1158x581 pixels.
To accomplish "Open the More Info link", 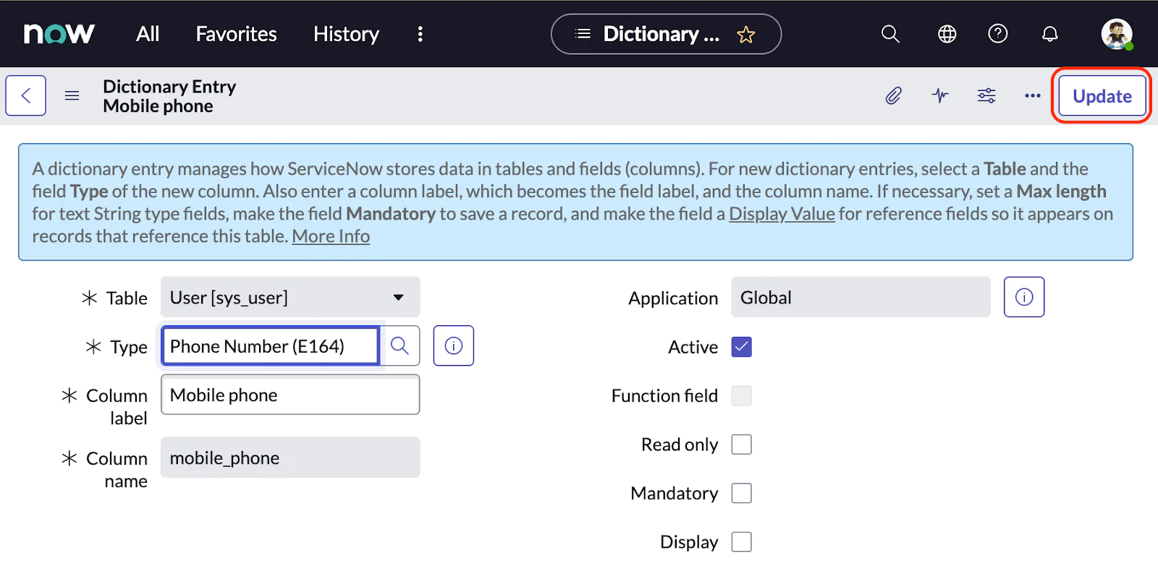I will pos(331,236).
